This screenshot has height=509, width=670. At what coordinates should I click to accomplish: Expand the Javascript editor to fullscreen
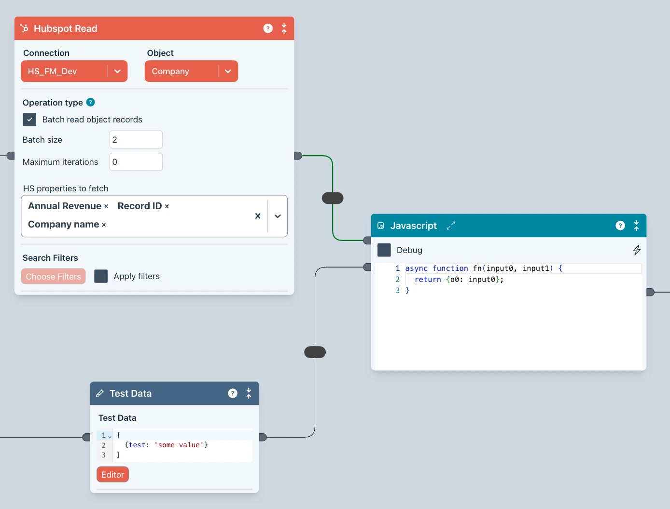click(x=451, y=226)
